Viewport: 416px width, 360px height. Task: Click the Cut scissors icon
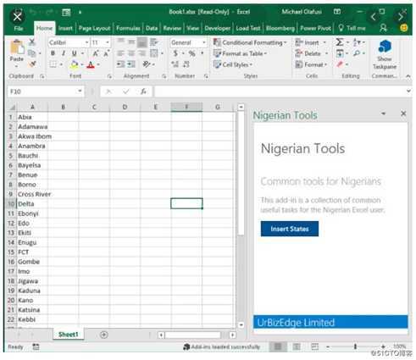32,42
